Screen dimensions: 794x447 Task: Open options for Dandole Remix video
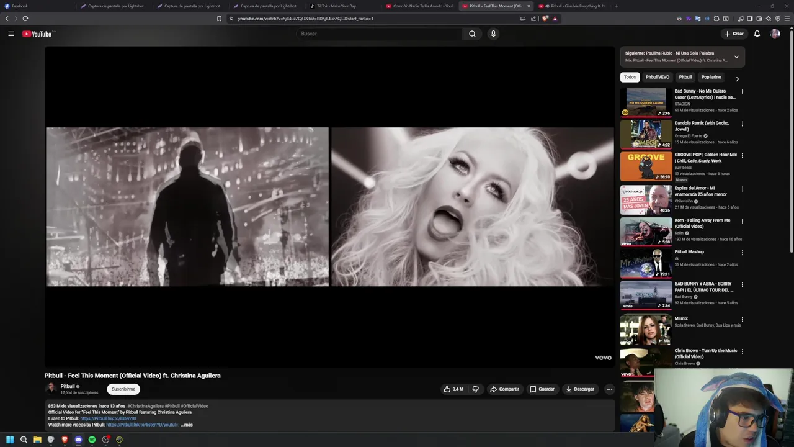tap(742, 124)
